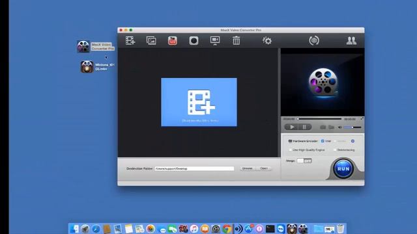Adjust the preview volume slider

click(x=352, y=127)
